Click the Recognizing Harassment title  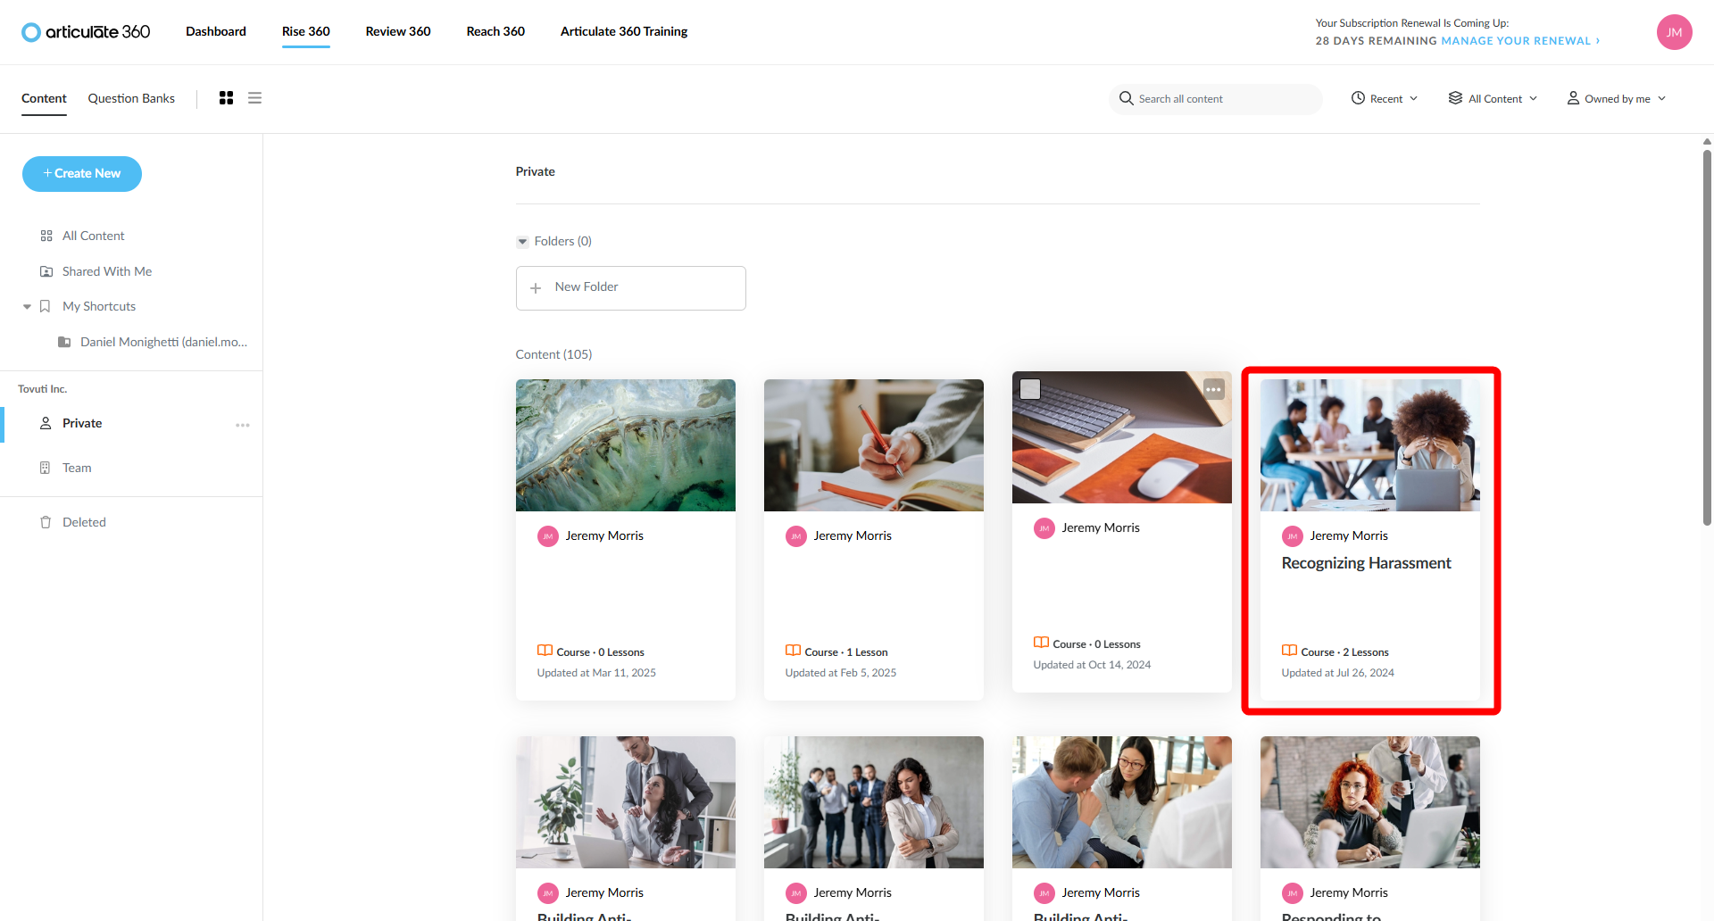click(1366, 563)
